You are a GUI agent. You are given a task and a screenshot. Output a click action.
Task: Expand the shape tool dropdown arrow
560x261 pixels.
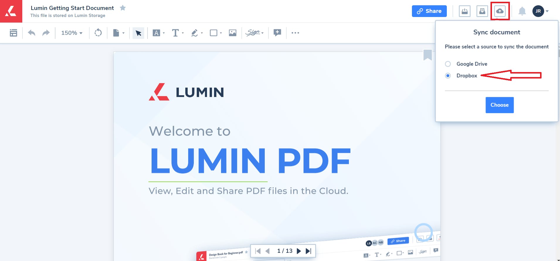coord(221,33)
